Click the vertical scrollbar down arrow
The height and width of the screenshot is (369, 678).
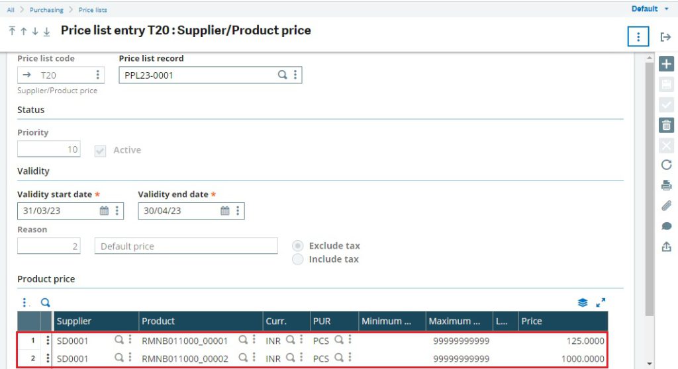pos(650,364)
